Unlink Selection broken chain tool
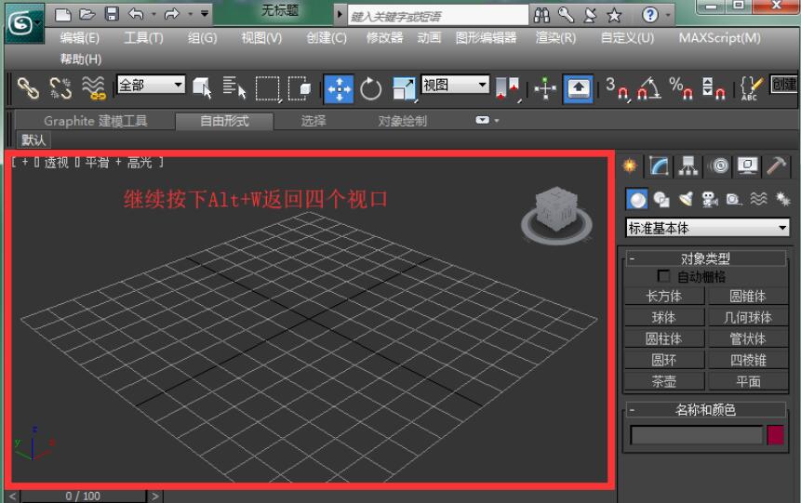This screenshot has width=801, height=503. 60,88
